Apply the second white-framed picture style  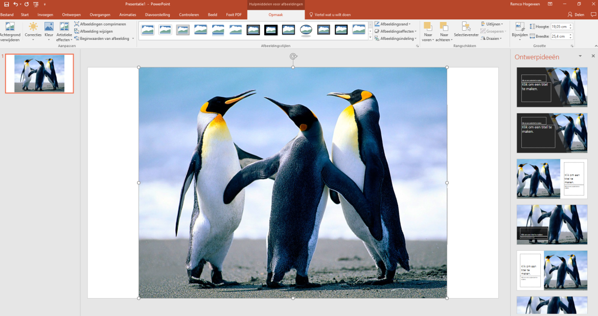pyautogui.click(x=165, y=30)
